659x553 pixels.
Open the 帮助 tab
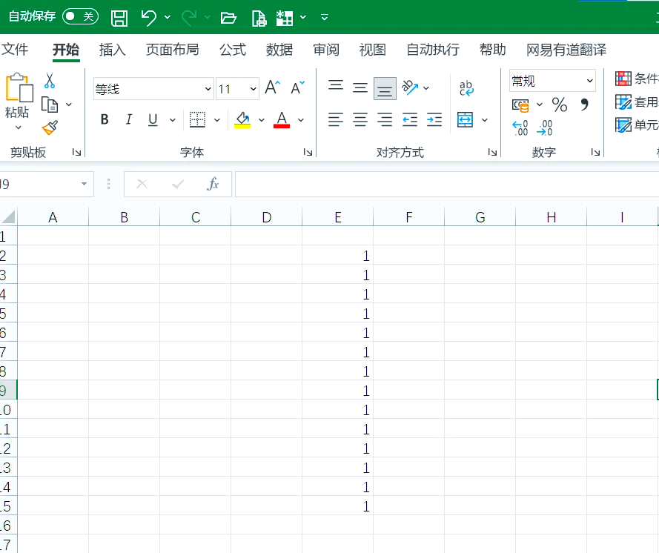492,50
